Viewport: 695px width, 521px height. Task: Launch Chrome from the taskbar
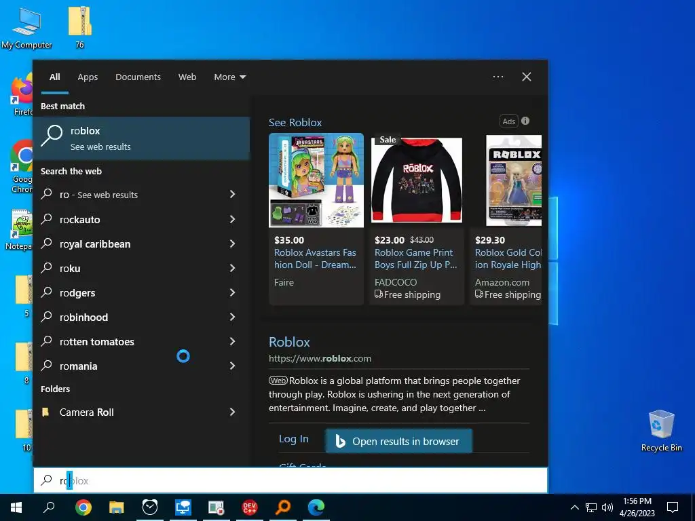pos(83,507)
